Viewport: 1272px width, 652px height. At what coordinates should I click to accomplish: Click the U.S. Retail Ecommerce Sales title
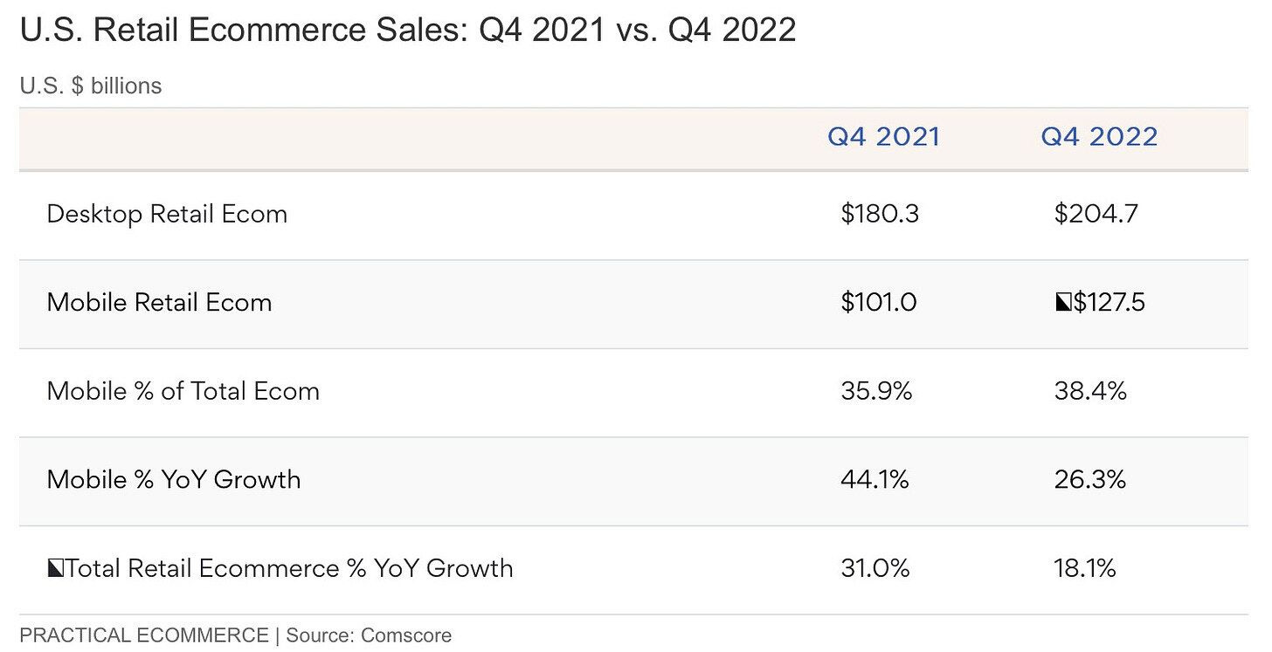[x=408, y=31]
